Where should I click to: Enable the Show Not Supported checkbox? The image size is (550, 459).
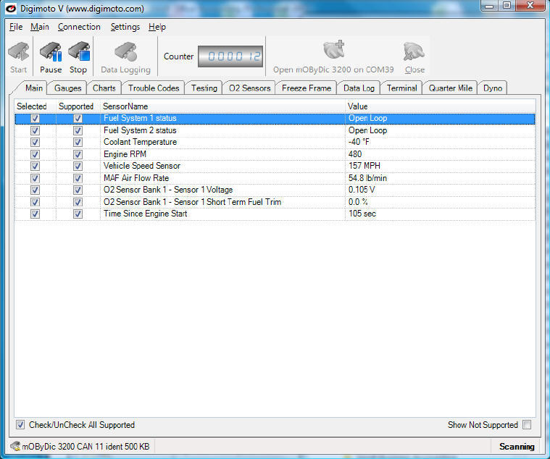click(527, 425)
